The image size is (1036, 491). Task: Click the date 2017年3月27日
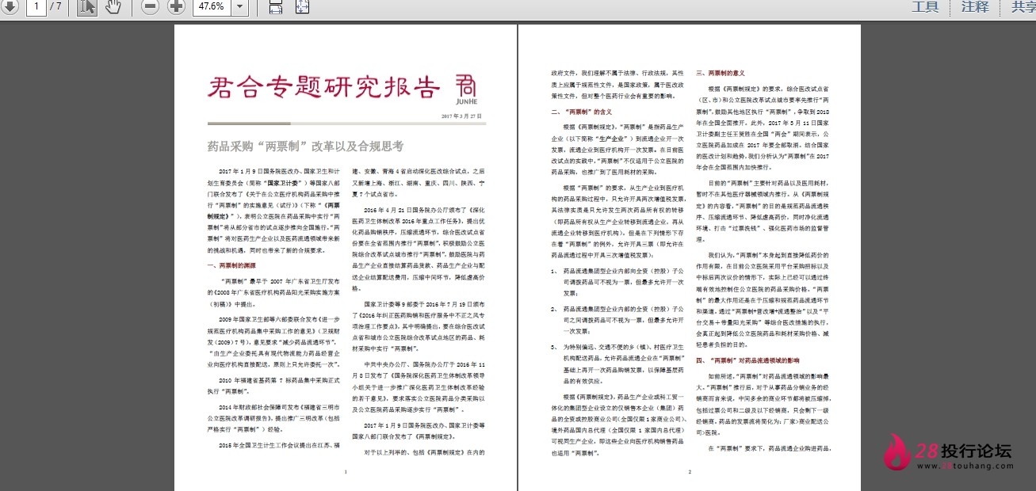pyautogui.click(x=461, y=116)
